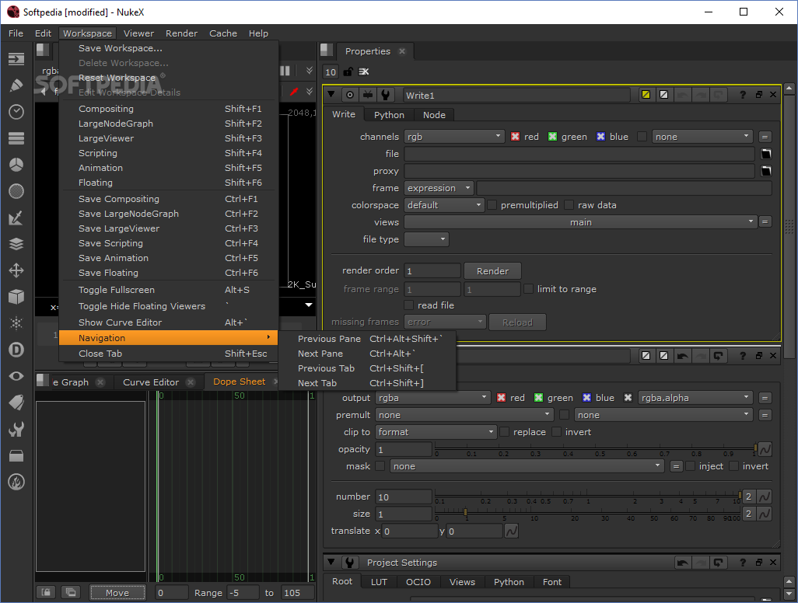
Task: Open the Channel nodes toolbar menu
Action: click(x=16, y=138)
